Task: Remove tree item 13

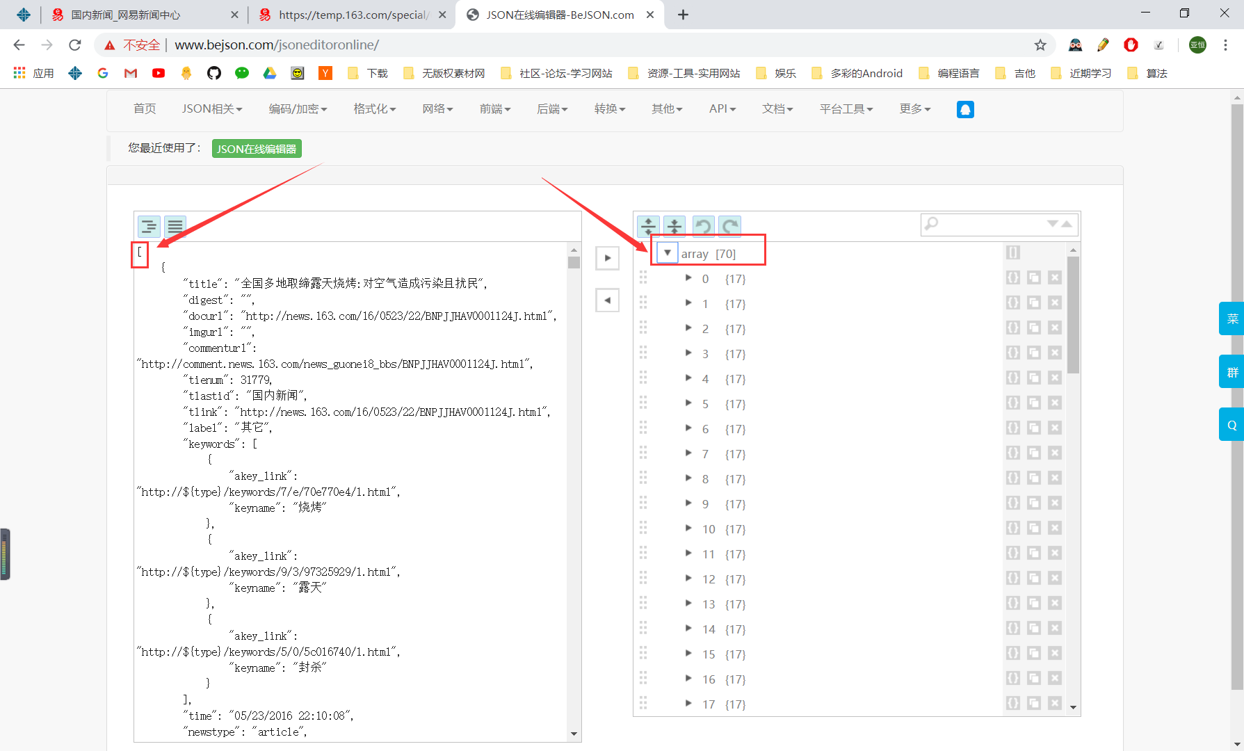Action: [1055, 603]
